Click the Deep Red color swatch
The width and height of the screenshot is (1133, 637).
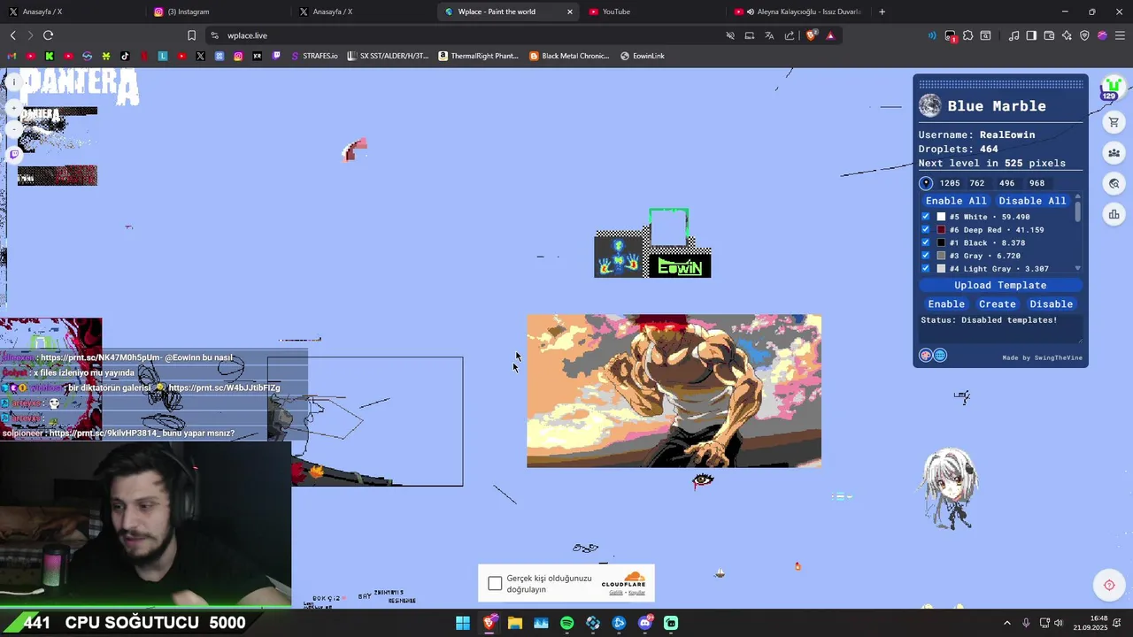tap(941, 230)
